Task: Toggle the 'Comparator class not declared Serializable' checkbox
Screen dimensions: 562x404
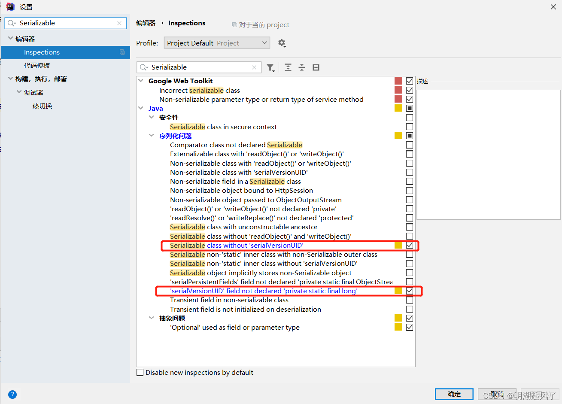Action: tap(409, 145)
